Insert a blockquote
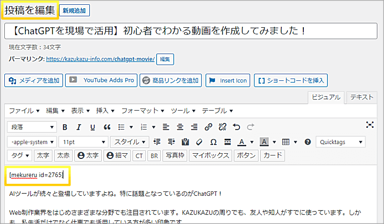The image size is (384, 224). (x=107, y=127)
